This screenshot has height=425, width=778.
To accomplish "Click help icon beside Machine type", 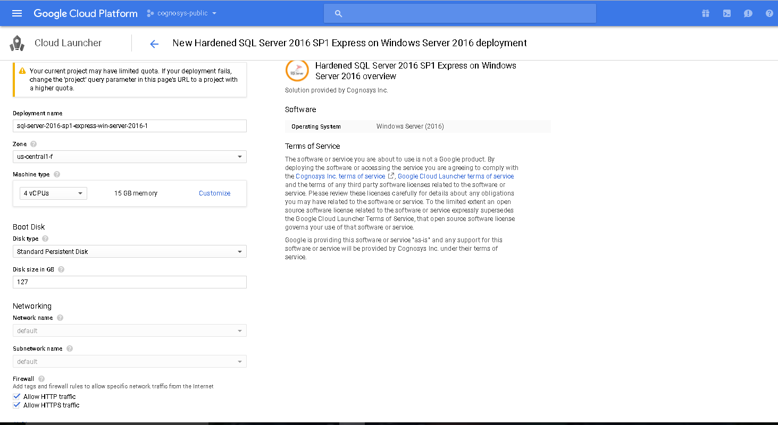I will pyautogui.click(x=57, y=174).
